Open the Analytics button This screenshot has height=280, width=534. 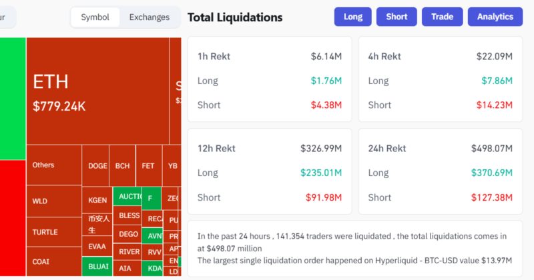pyautogui.click(x=495, y=17)
